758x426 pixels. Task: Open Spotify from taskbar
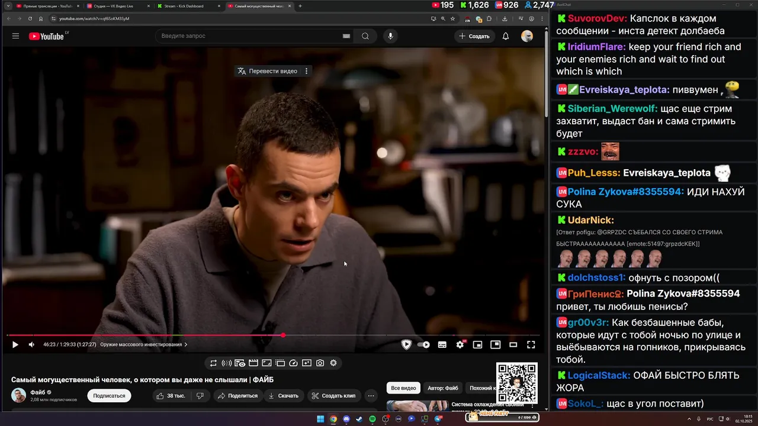[372, 419]
